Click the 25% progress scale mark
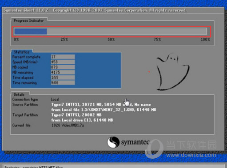The image size is (227, 168). coord(64,39)
